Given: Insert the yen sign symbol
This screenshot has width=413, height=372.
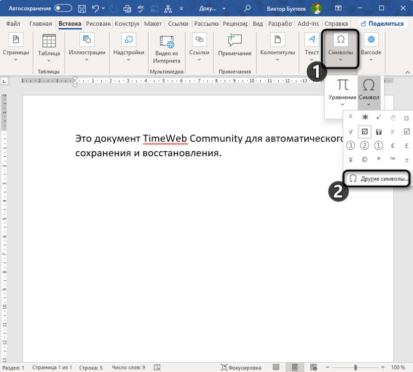Looking at the screenshot, I should coord(350,160).
